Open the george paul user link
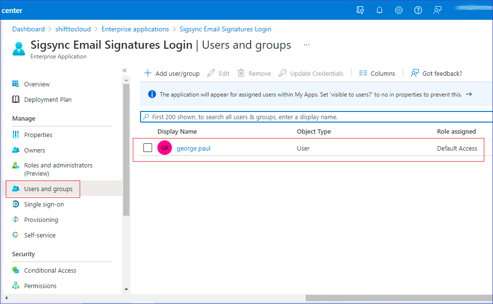Screen dimensions: 493x304 pyautogui.click(x=194, y=148)
